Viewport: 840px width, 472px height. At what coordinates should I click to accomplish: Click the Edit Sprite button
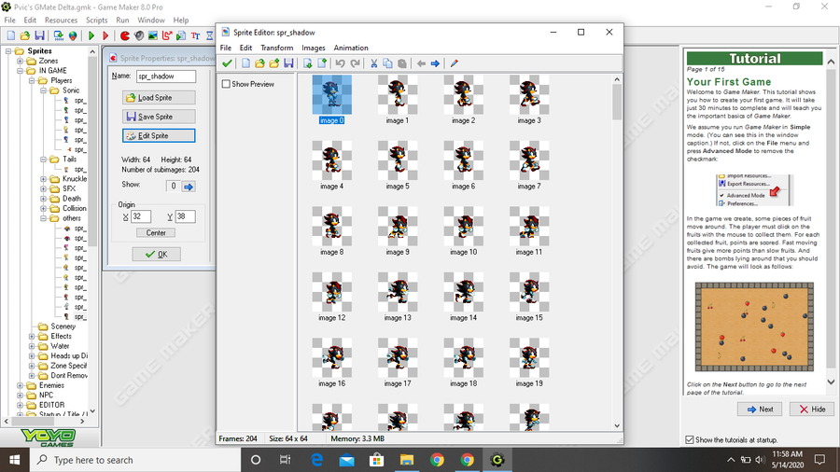(x=159, y=136)
